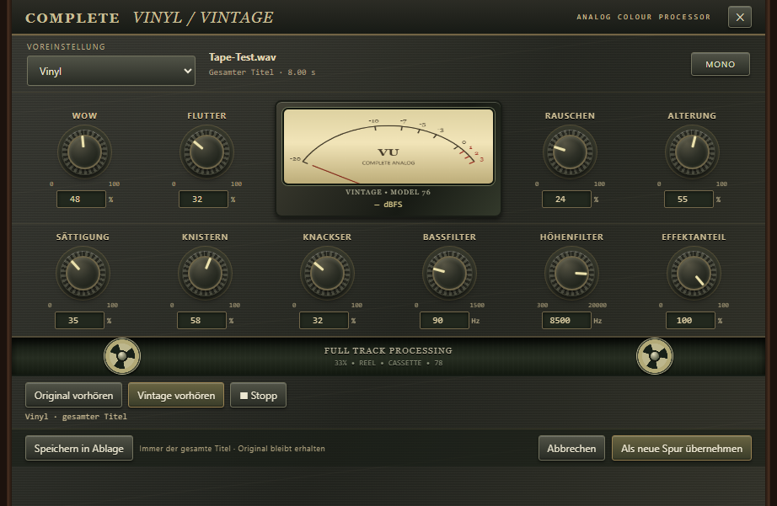Click the SÄTTIGUNG knob
The width and height of the screenshot is (777, 506).
[x=83, y=274]
